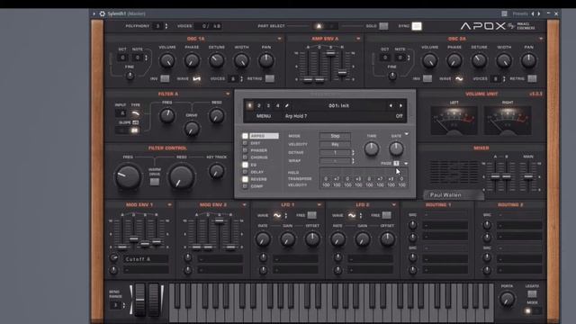Open Presets in the title bar

coord(520,13)
